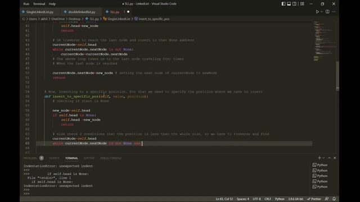The image size is (360, 202).
Task: Toggle the primary sidebar layout icon
Action: pos(283,4)
